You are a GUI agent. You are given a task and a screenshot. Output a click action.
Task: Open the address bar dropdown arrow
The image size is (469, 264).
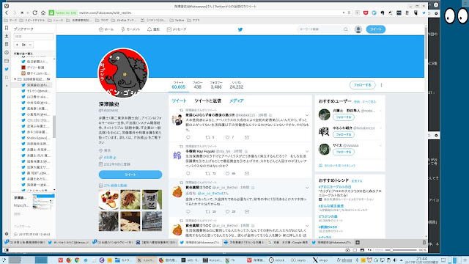(x=344, y=13)
